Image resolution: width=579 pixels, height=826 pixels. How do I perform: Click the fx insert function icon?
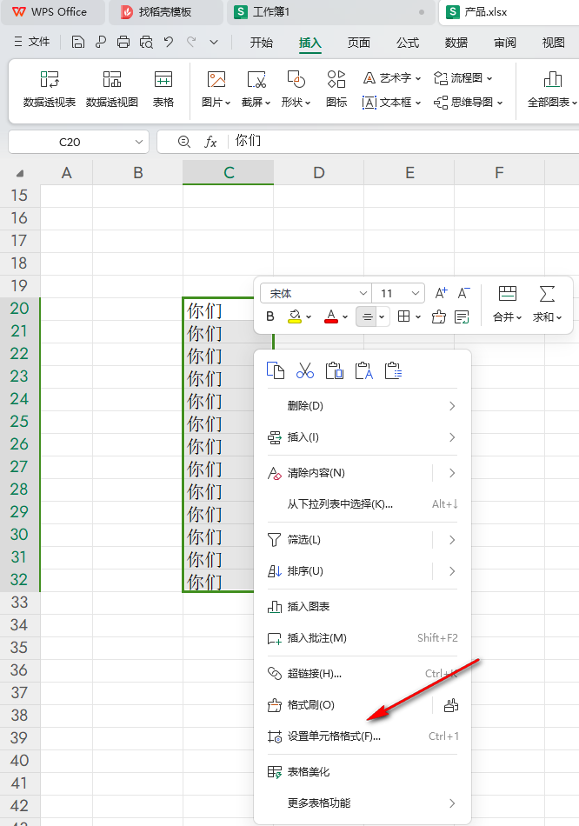[210, 142]
